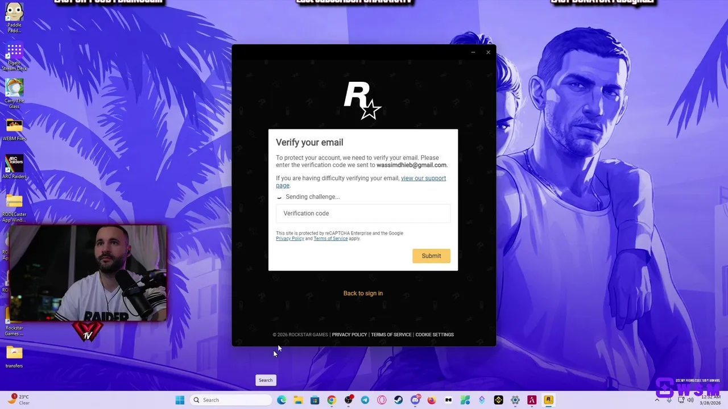Open the Windows Start menu
The width and height of the screenshot is (728, 409).
(x=180, y=400)
